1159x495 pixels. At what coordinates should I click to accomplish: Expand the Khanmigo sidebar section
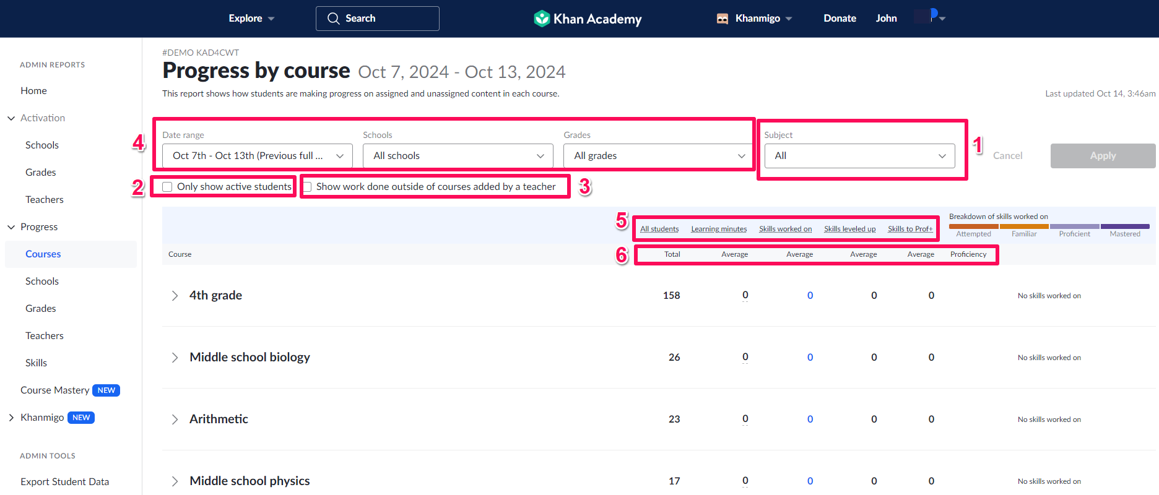(x=11, y=418)
